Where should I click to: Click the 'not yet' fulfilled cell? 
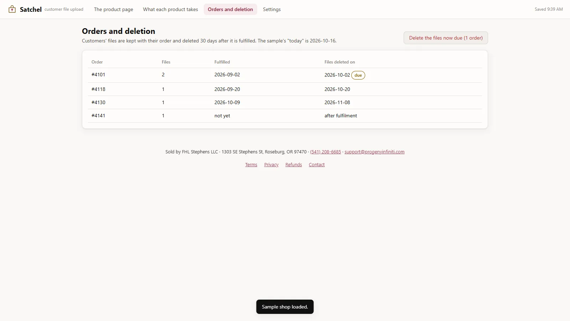coord(222,116)
